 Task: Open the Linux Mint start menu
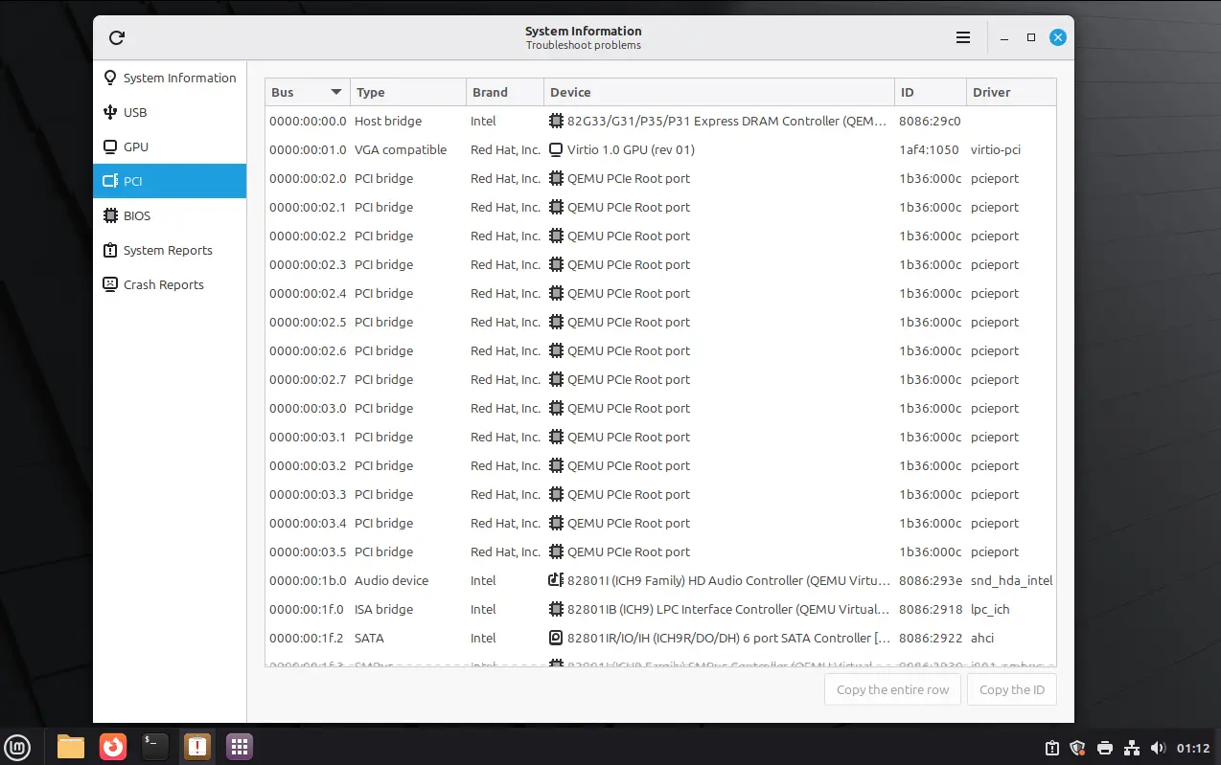(17, 747)
